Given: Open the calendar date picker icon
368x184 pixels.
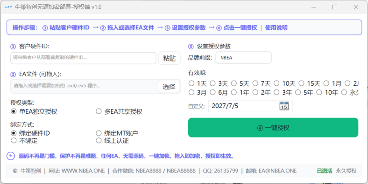Looking at the screenshot, I should tap(284, 106).
